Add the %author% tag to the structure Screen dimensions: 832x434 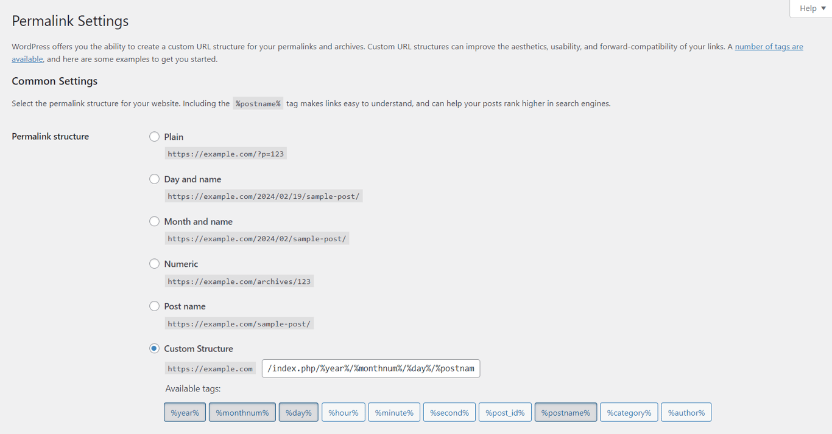pos(686,412)
